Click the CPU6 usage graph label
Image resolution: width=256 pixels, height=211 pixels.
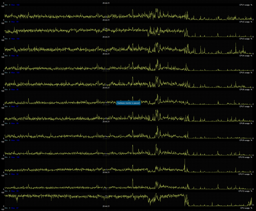click(245, 89)
